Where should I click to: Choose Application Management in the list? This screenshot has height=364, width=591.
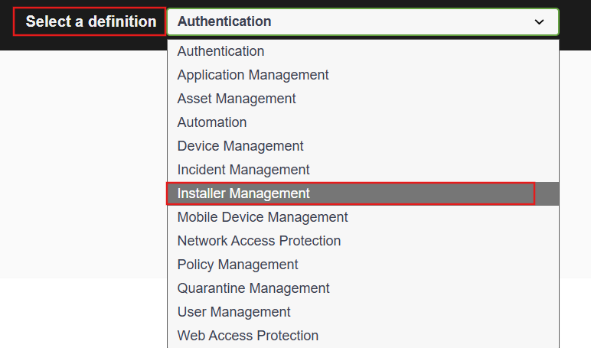coord(253,75)
